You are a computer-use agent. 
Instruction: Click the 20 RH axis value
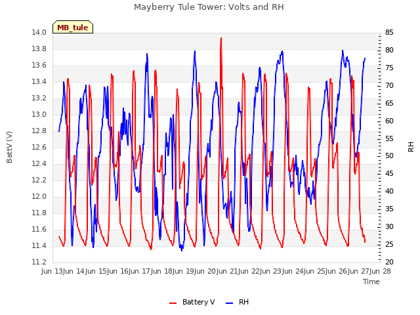click(x=389, y=262)
